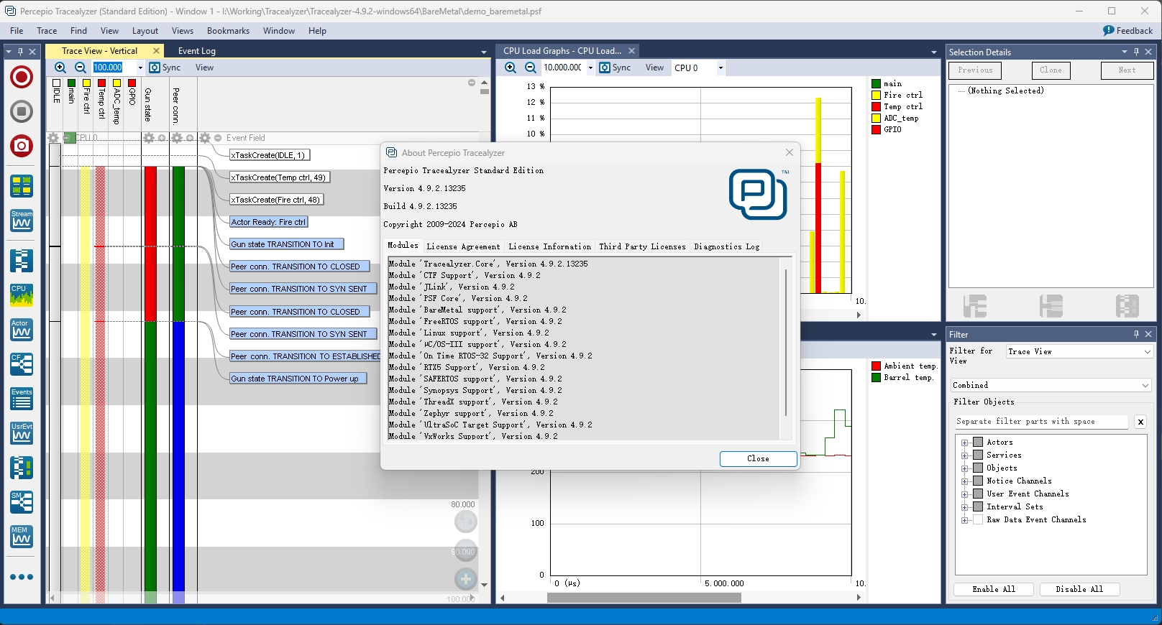Toggle the Actors filter checkbox
Viewport: 1162px width, 625px height.
coord(978,442)
